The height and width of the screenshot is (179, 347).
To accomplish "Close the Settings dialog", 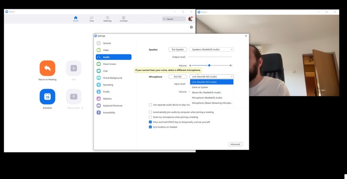I will click(x=246, y=36).
